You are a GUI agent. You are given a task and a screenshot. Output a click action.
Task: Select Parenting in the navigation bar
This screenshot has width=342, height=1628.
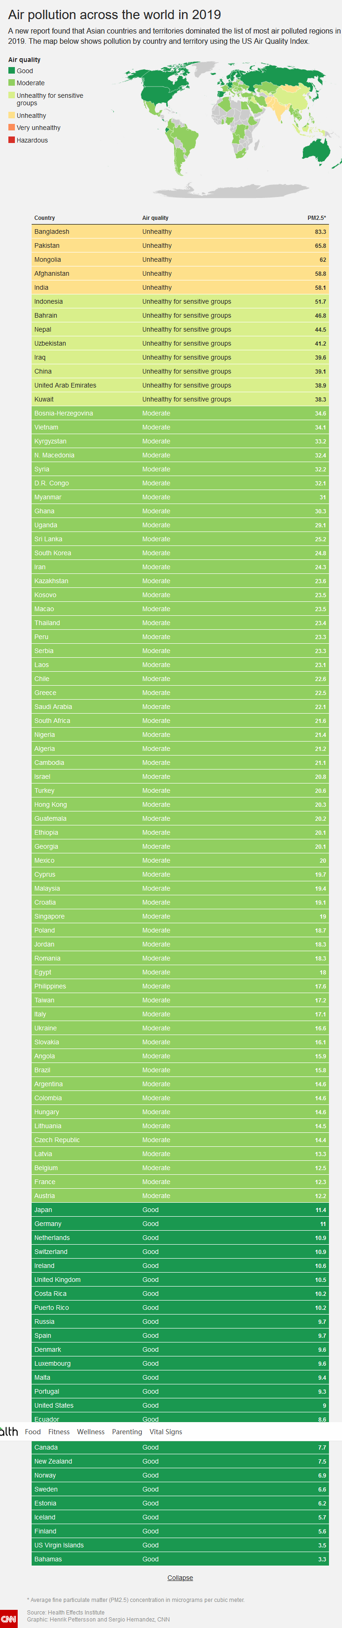(127, 1431)
